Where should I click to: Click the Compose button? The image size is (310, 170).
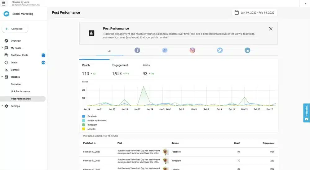coord(15,29)
